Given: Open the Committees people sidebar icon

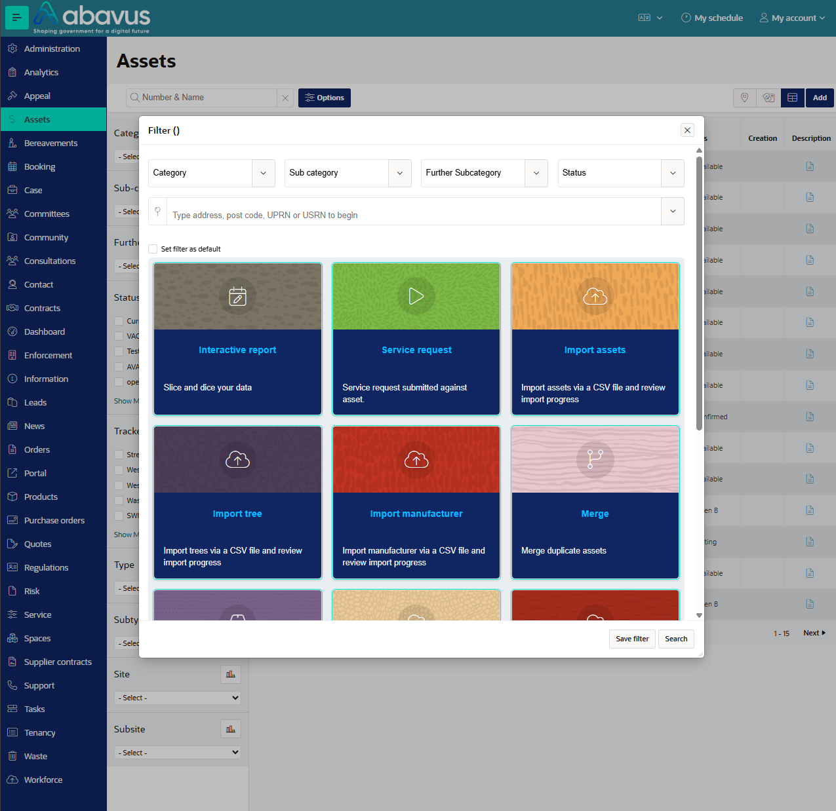Looking at the screenshot, I should [x=12, y=214].
